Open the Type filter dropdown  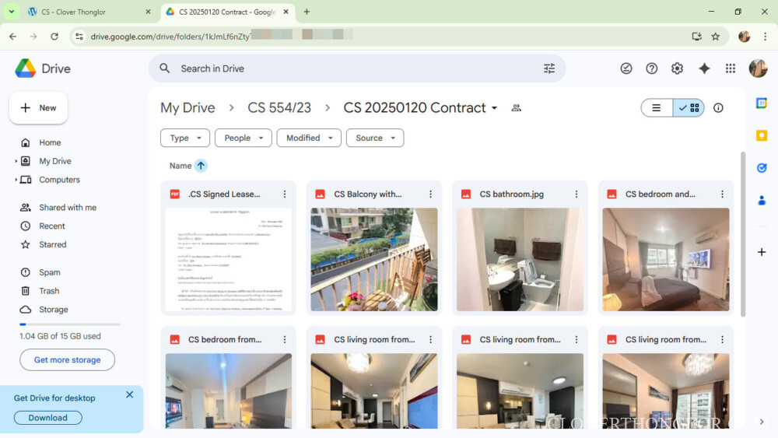(185, 138)
